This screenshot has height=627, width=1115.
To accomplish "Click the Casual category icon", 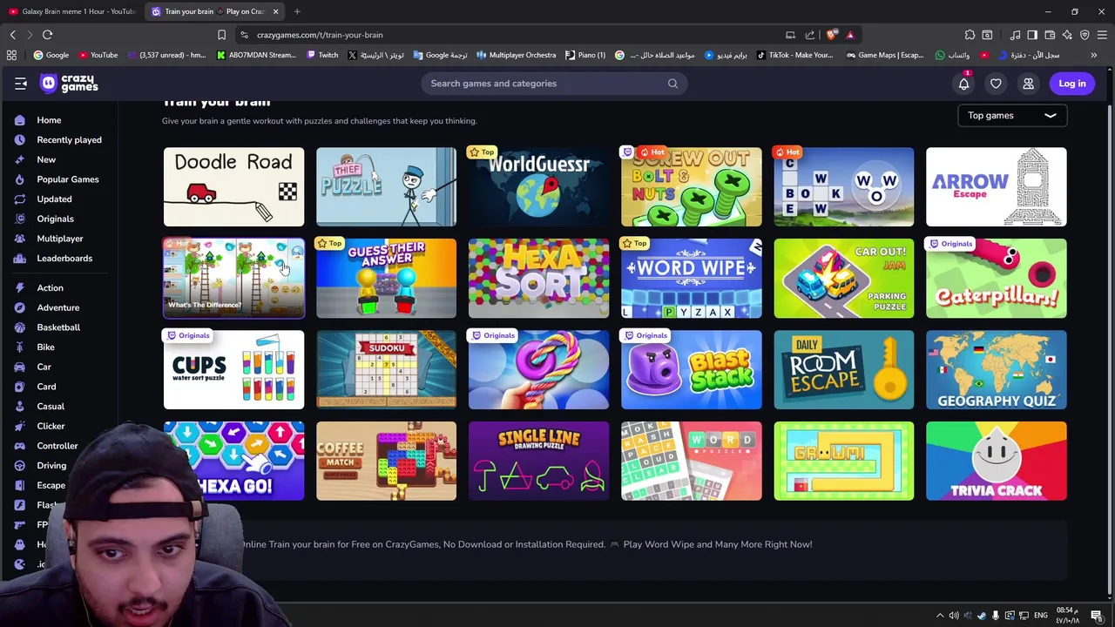I will click(19, 407).
